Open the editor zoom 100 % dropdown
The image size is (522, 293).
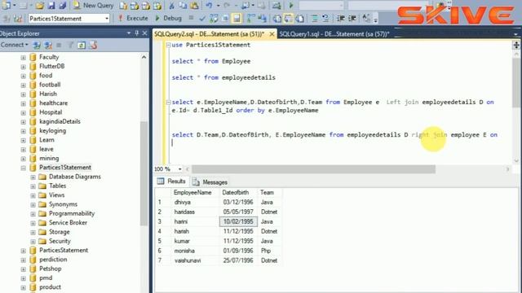coord(179,169)
